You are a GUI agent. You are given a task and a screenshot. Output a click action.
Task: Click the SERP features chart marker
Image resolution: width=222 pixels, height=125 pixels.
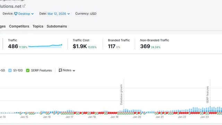(x=207, y=94)
